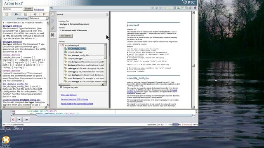
Task: Click the grey toolbar icon left of circular one
Action: (182, 8)
